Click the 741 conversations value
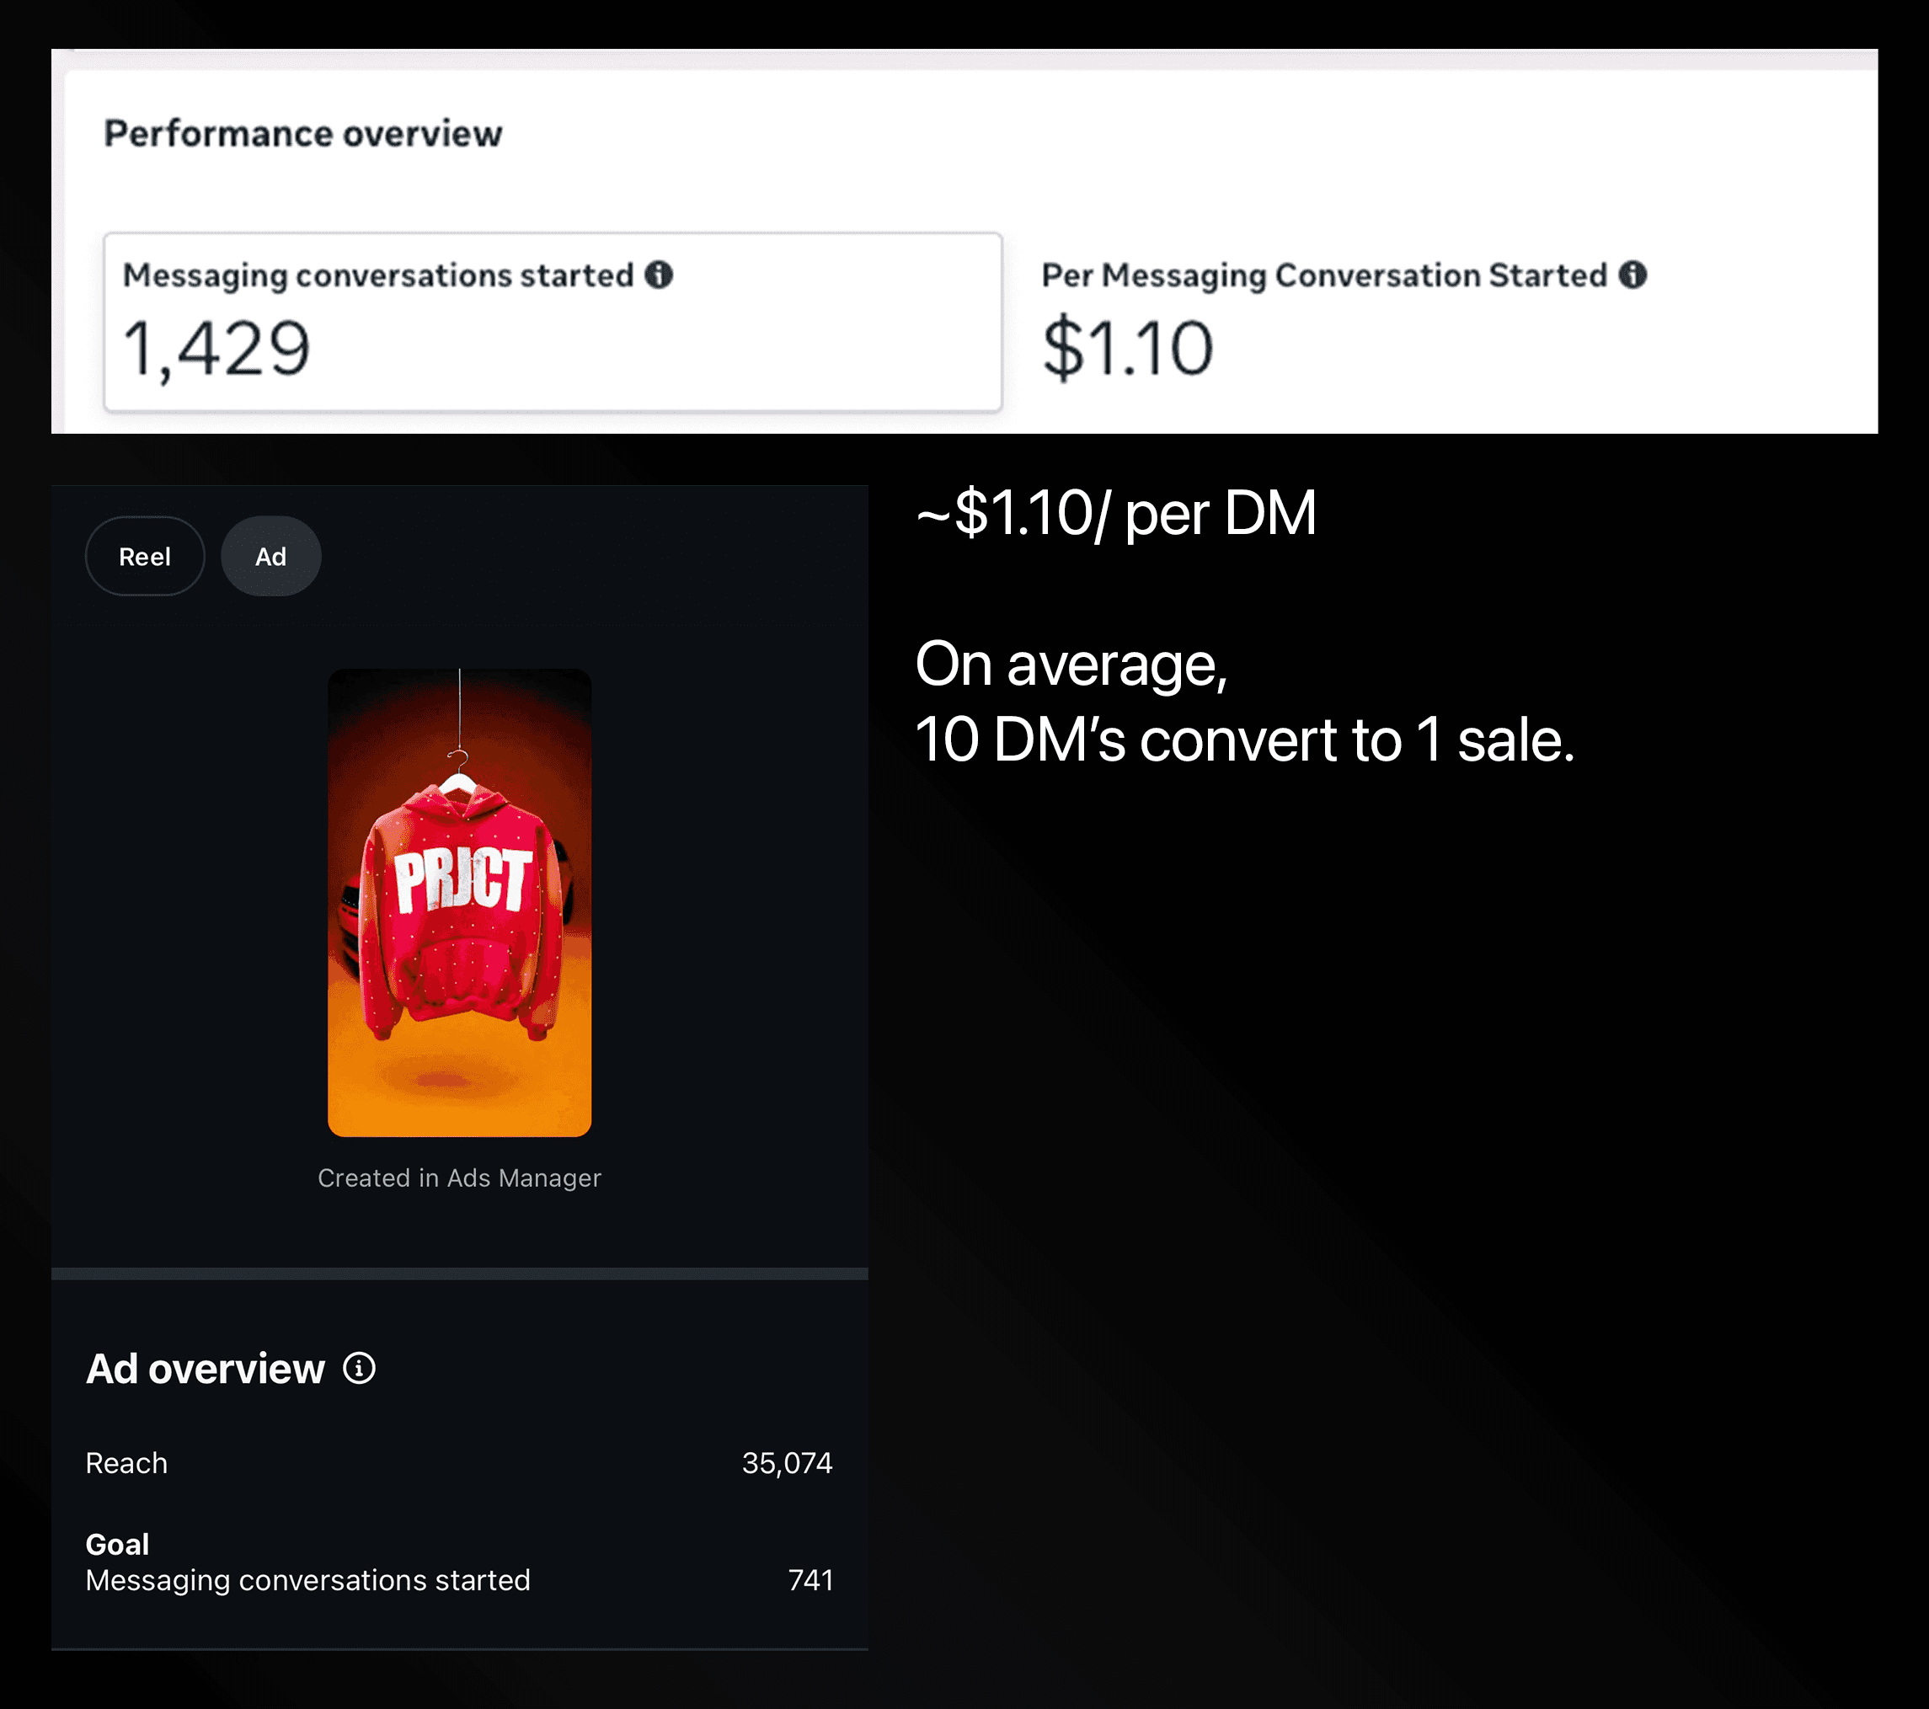The height and width of the screenshot is (1709, 1929). click(x=810, y=1580)
